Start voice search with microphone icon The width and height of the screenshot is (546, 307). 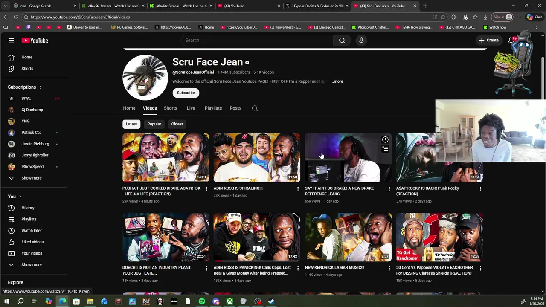pos(361,40)
